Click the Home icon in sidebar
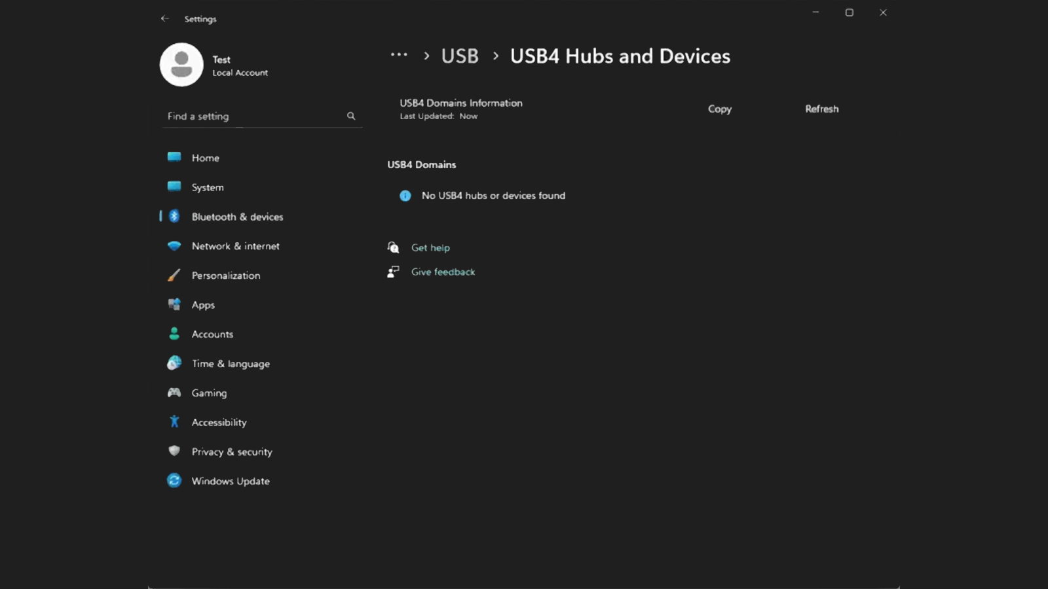 [x=174, y=157]
